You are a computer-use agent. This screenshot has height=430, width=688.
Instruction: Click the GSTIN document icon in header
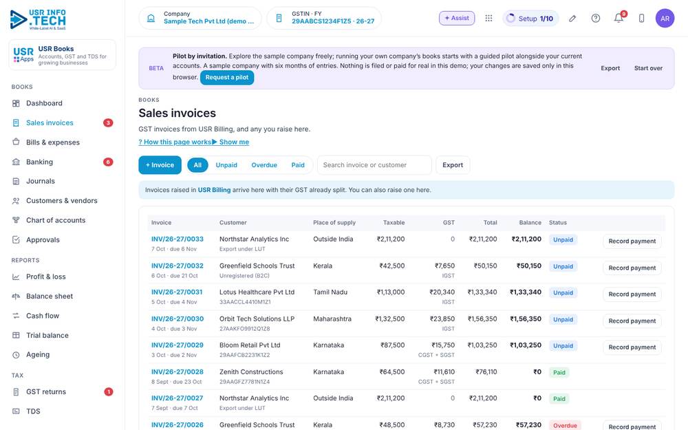pos(279,19)
